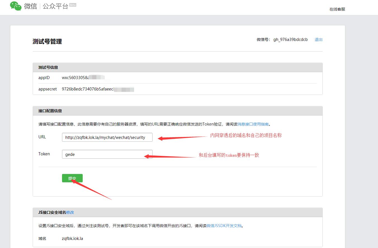Focus the Token input field
378x248 pixels.
(107, 154)
